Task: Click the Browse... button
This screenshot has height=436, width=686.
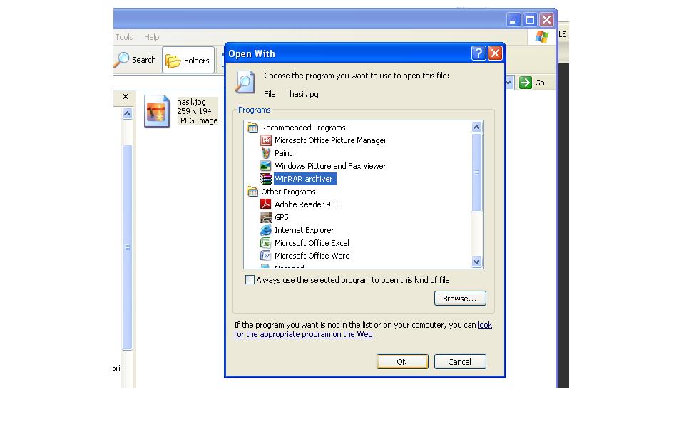Action: pyautogui.click(x=460, y=299)
